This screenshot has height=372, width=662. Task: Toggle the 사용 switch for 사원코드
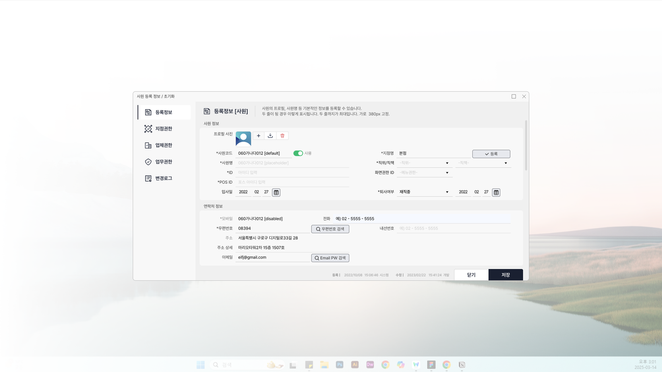click(298, 153)
